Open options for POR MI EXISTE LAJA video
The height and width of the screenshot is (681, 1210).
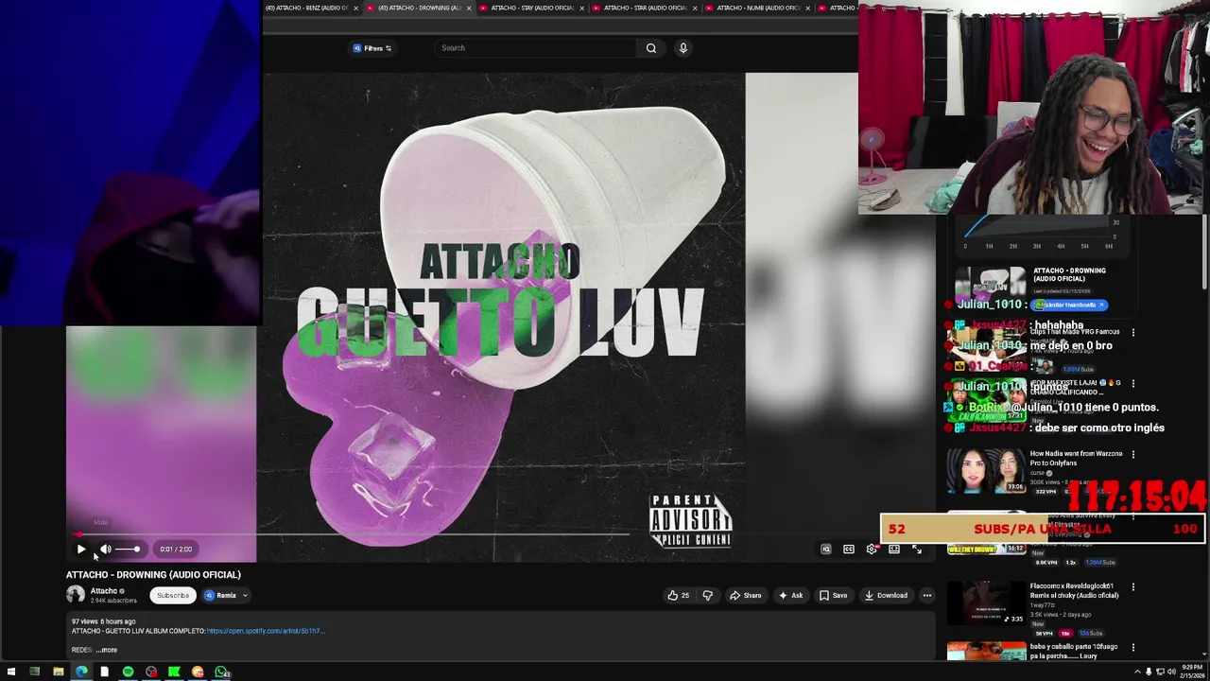(1133, 383)
